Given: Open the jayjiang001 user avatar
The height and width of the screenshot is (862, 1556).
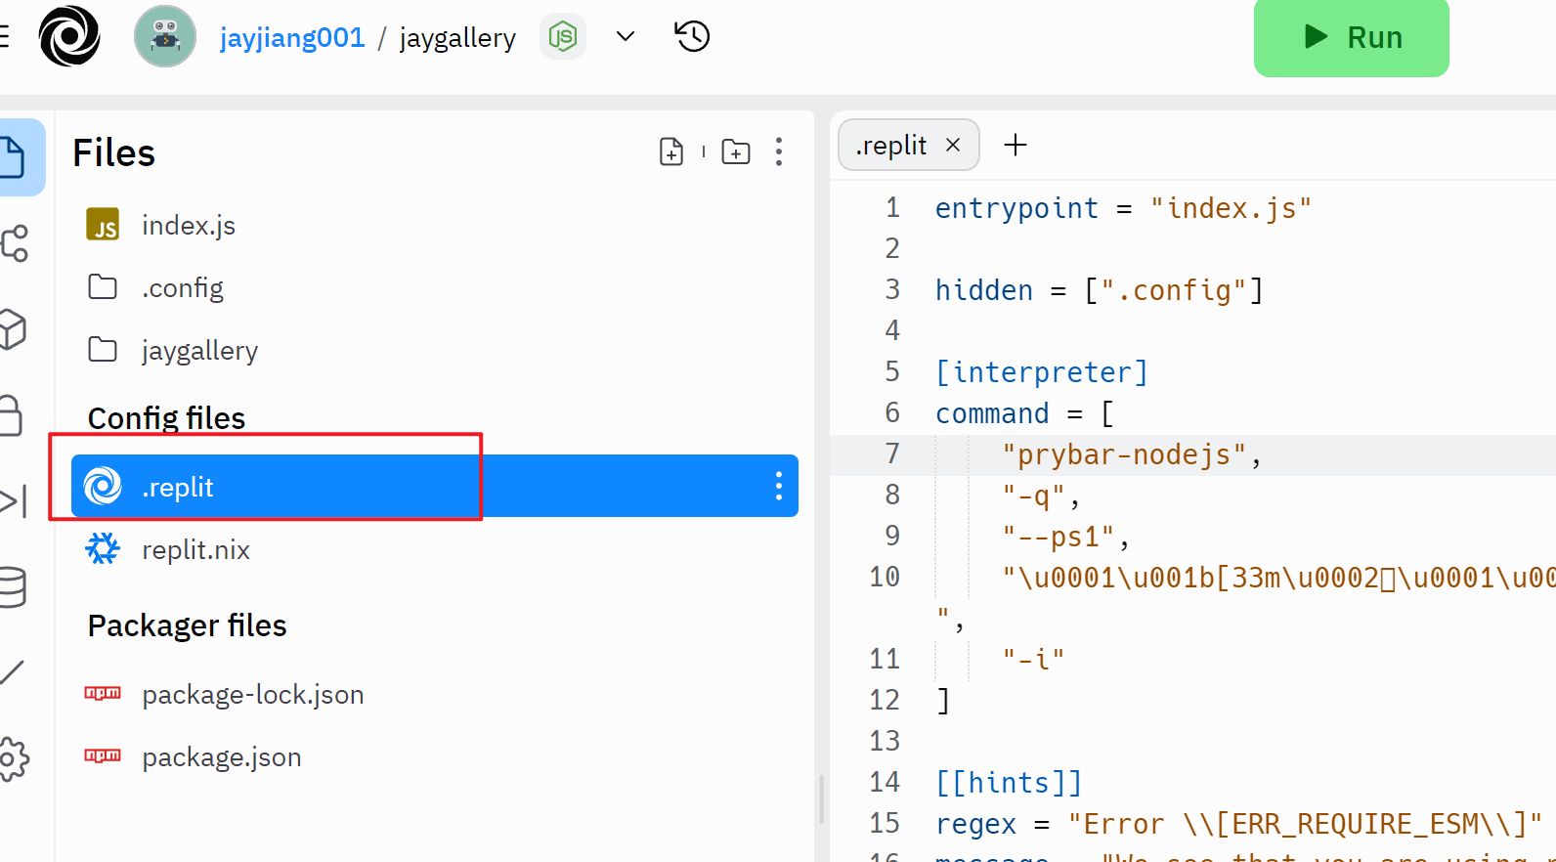Looking at the screenshot, I should tap(165, 36).
